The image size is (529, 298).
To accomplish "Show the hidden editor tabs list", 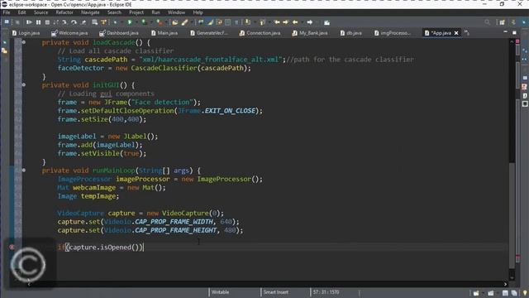I will coord(466,32).
